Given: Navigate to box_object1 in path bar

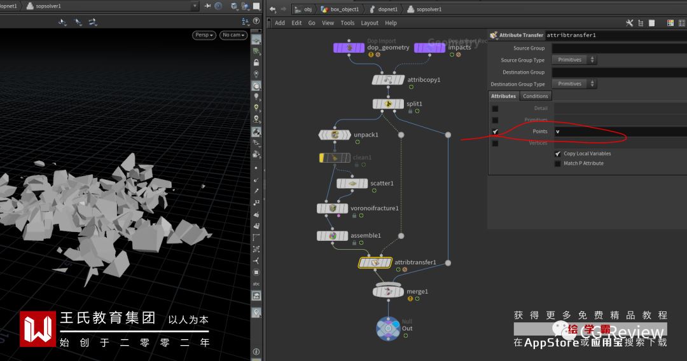Looking at the screenshot, I should point(340,9).
